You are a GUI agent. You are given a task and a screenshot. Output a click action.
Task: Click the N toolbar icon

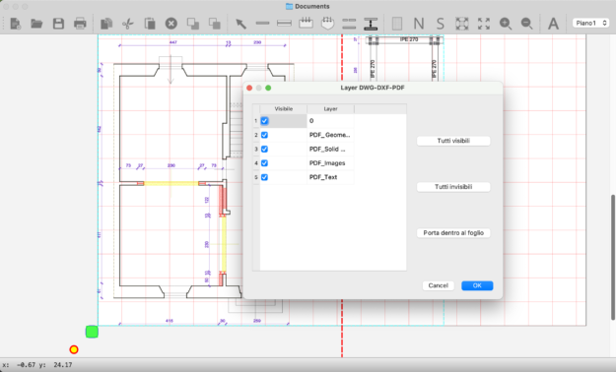point(419,24)
